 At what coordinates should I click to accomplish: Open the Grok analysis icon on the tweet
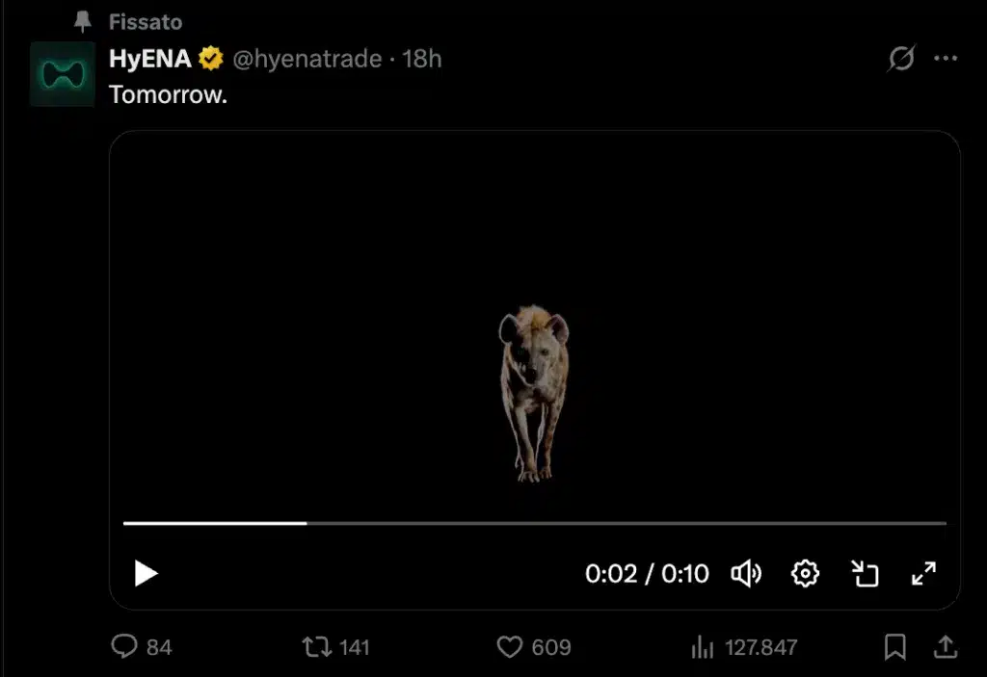point(900,59)
